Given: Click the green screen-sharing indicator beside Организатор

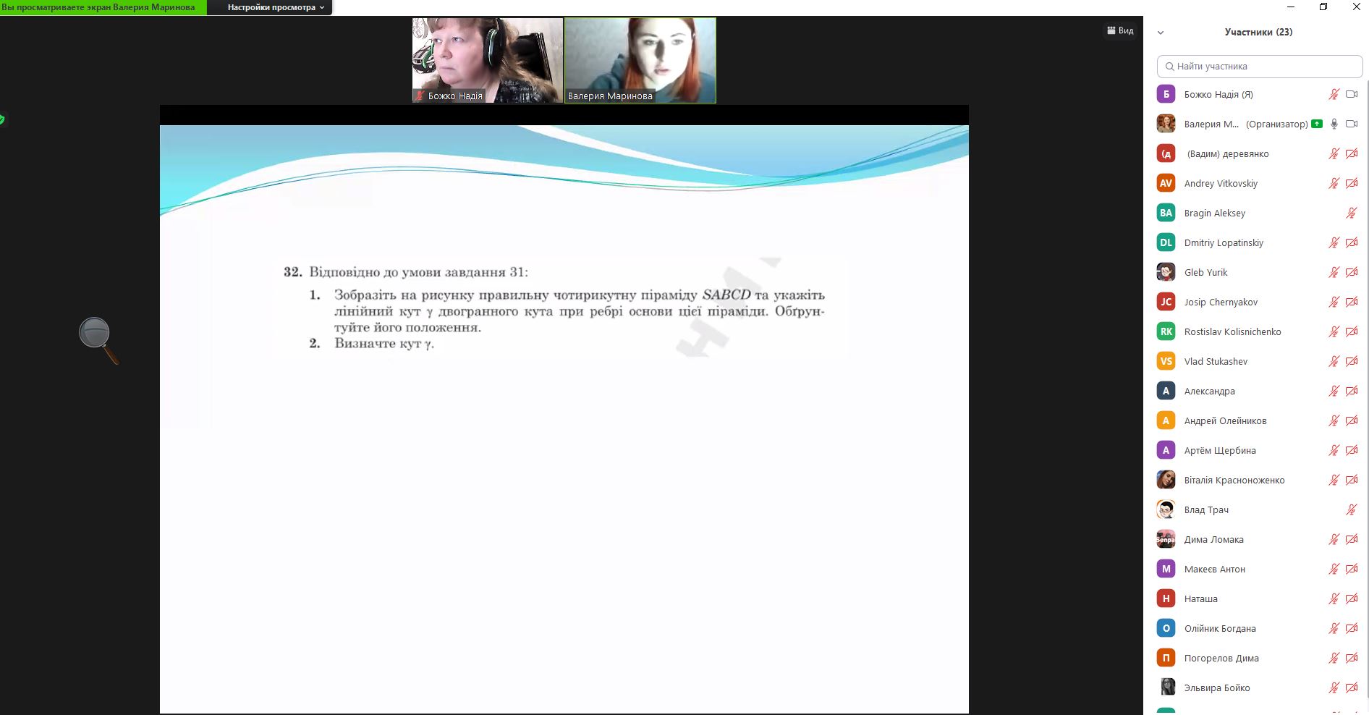Looking at the screenshot, I should point(1317,124).
